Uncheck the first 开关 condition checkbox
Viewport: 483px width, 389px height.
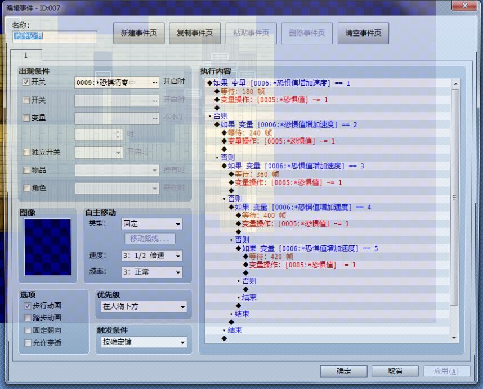click(26, 82)
